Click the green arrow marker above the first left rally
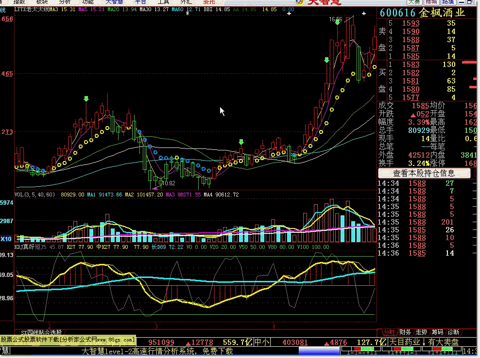The width and height of the screenshot is (480, 358). pyautogui.click(x=86, y=99)
